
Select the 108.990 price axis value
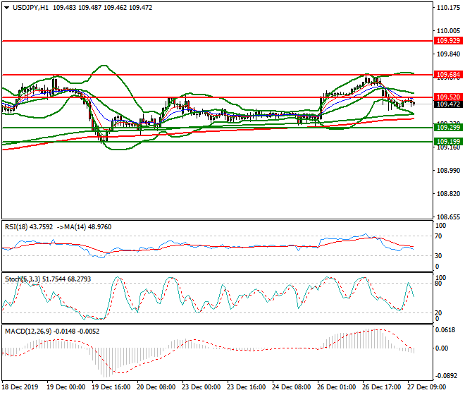pyautogui.click(x=448, y=171)
